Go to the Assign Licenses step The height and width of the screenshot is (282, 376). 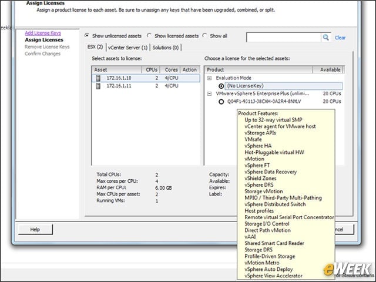(x=44, y=40)
